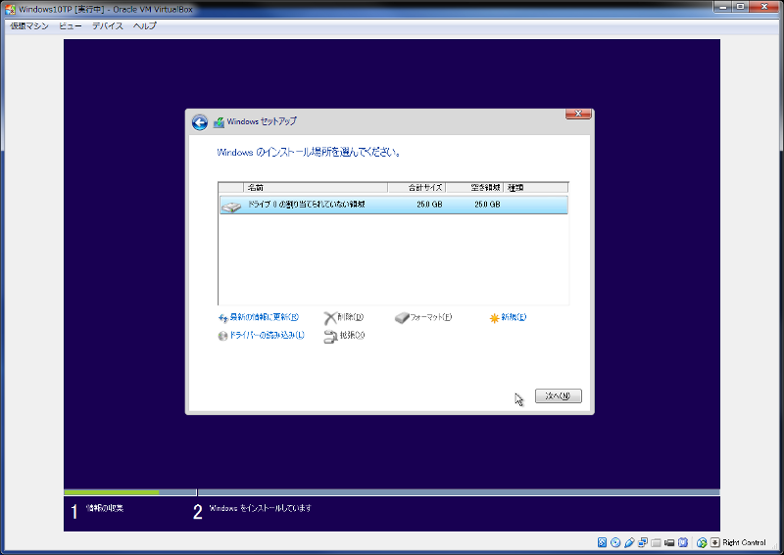Close the Windows Setup dialog
Image resolution: width=784 pixels, height=555 pixels.
click(578, 114)
